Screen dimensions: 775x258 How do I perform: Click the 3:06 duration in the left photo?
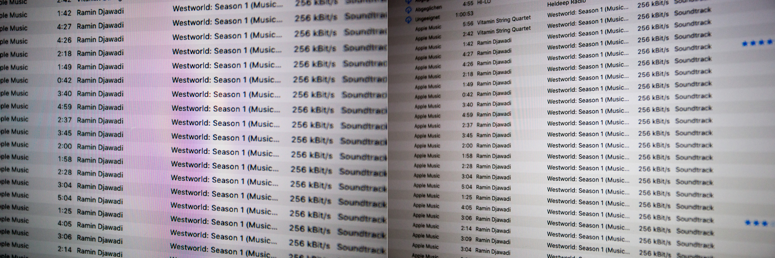click(x=65, y=237)
